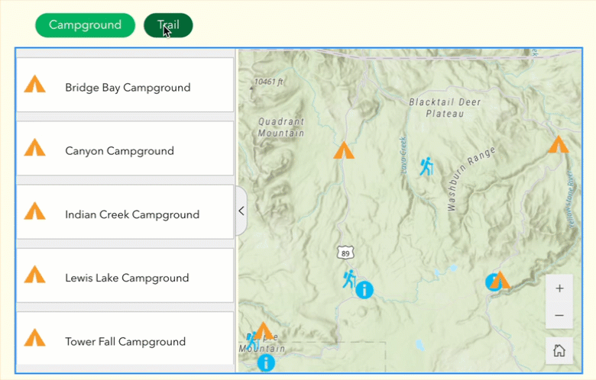
Task: Click the blue info marker below Route 89
Action: point(364,289)
